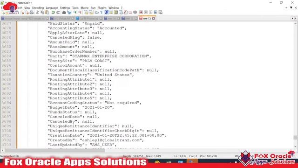Open the User Defined Language dialog icon

pyautogui.click(x=111, y=13)
